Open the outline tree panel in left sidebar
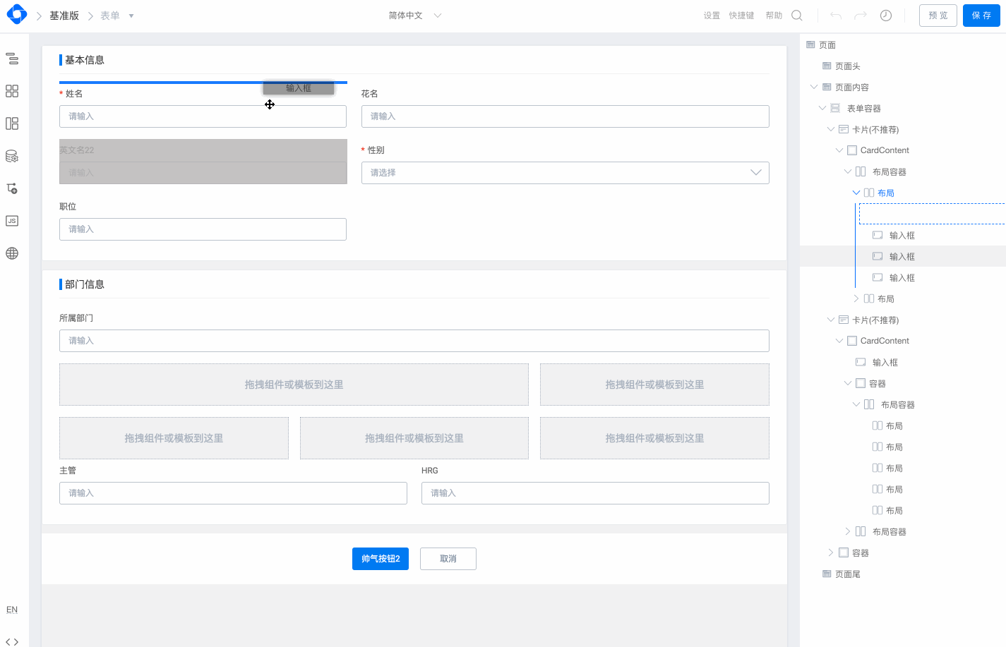This screenshot has width=1006, height=647. 12,59
